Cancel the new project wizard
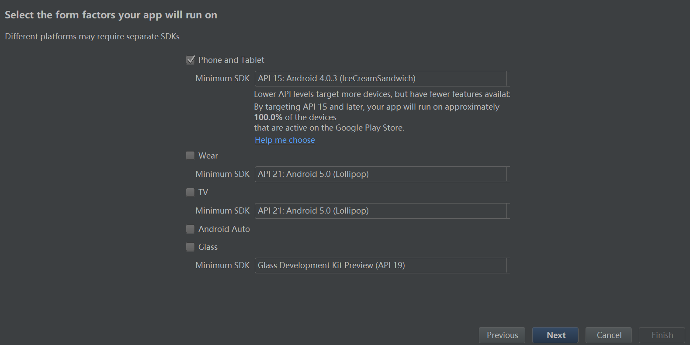 pyautogui.click(x=609, y=335)
